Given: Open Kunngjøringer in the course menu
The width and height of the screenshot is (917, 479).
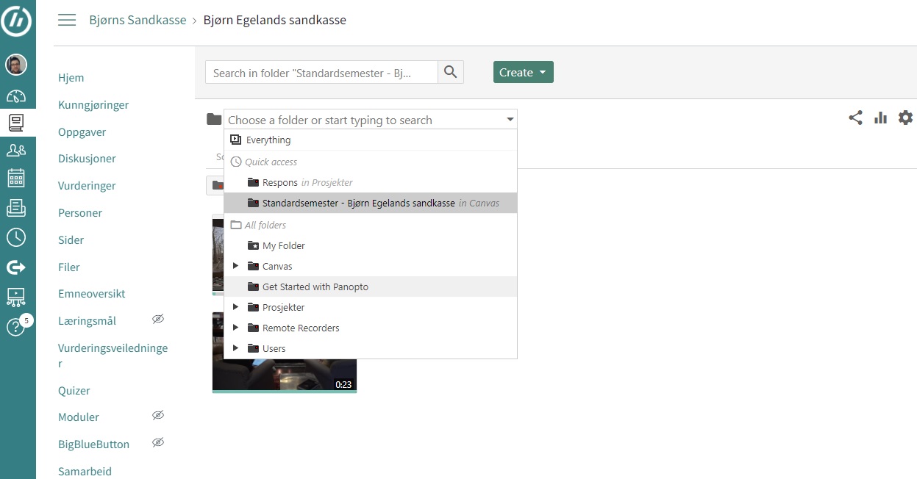Looking at the screenshot, I should [x=93, y=105].
